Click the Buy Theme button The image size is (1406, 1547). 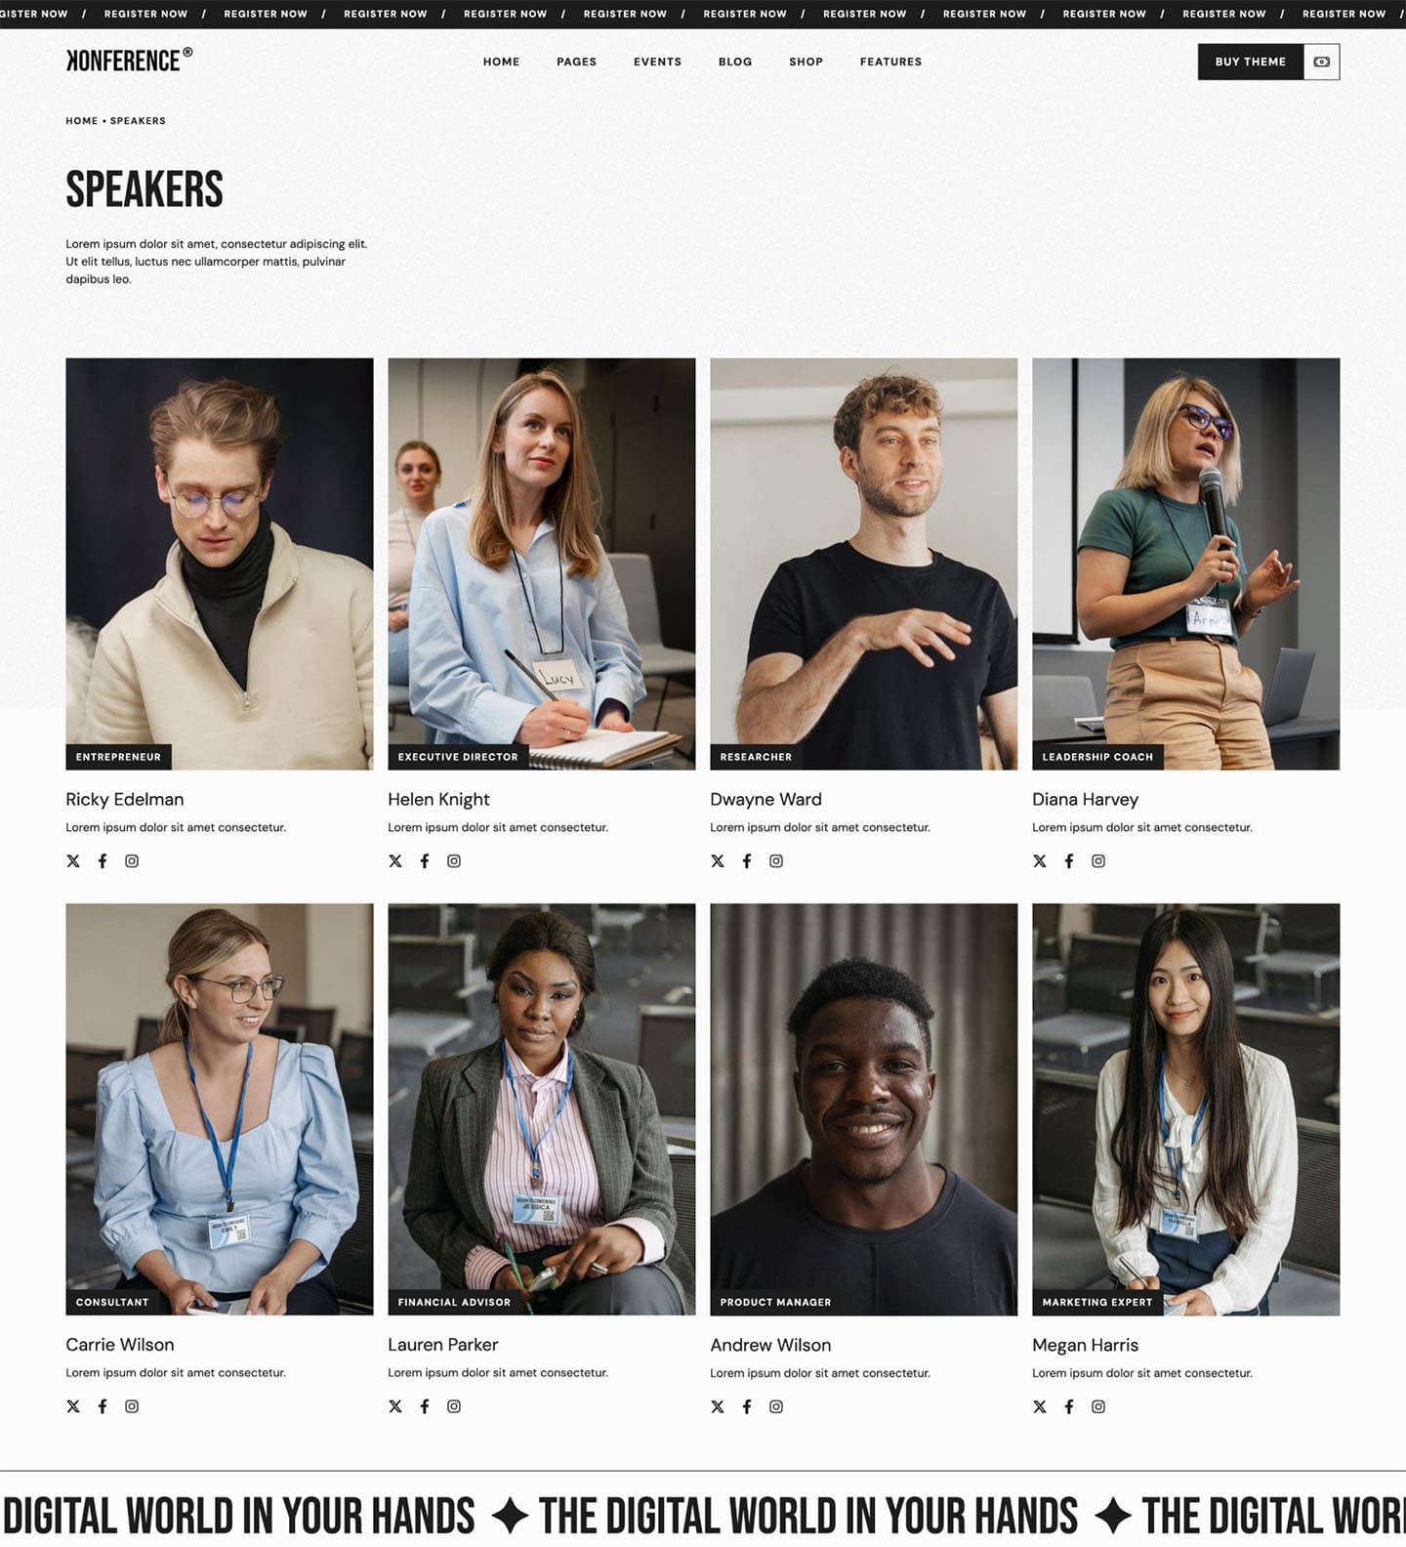(x=1250, y=62)
